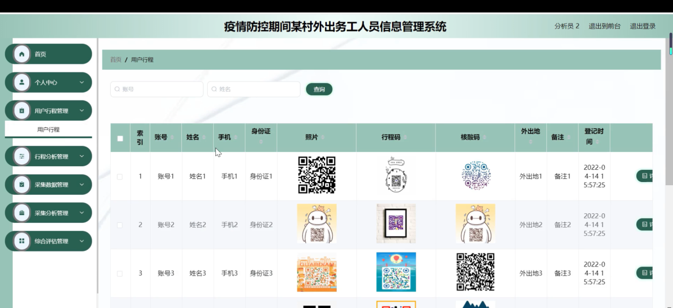Sort by 登记时间 column arrows
Image resolution: width=673 pixels, height=308 pixels.
598,142
